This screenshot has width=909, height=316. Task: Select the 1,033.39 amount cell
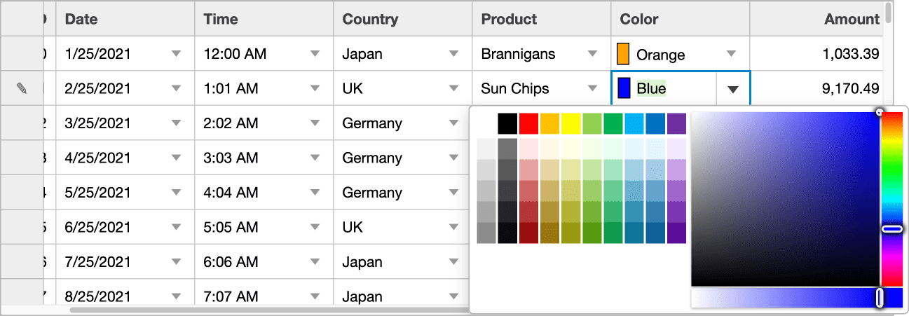point(816,54)
